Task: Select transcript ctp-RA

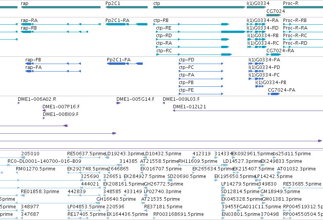Action: point(164,43)
